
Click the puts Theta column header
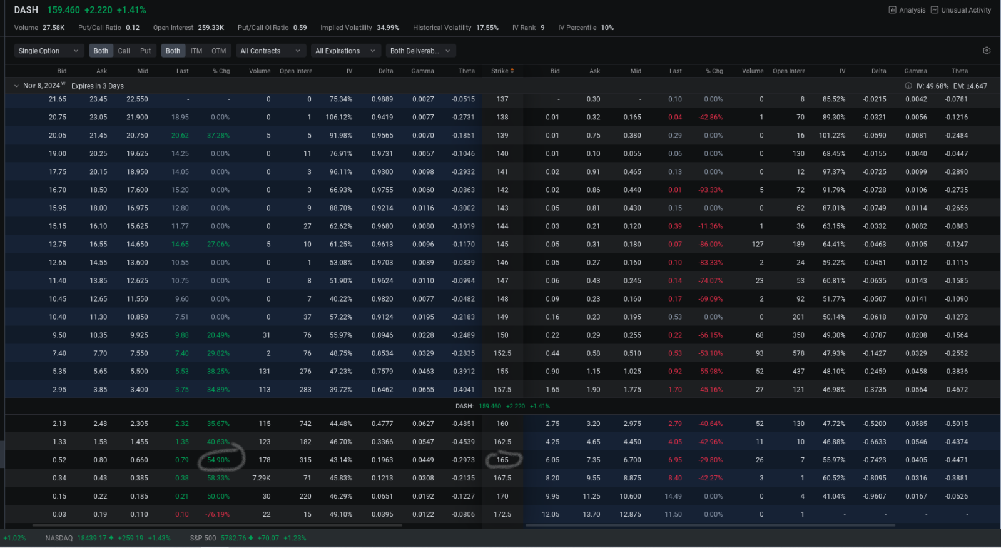tap(960, 71)
